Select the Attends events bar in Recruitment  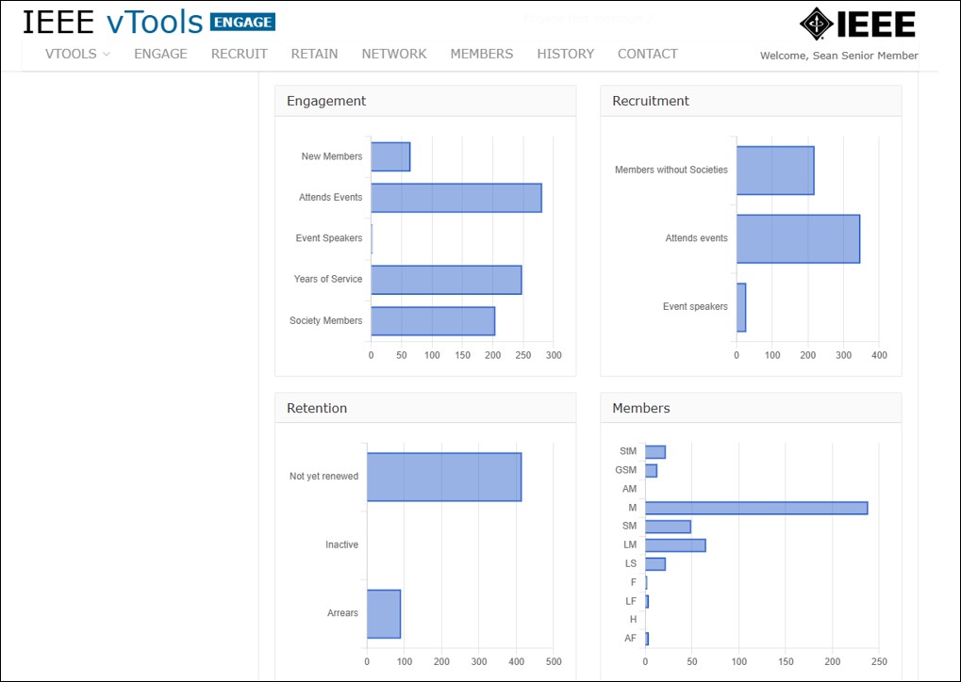tap(798, 238)
